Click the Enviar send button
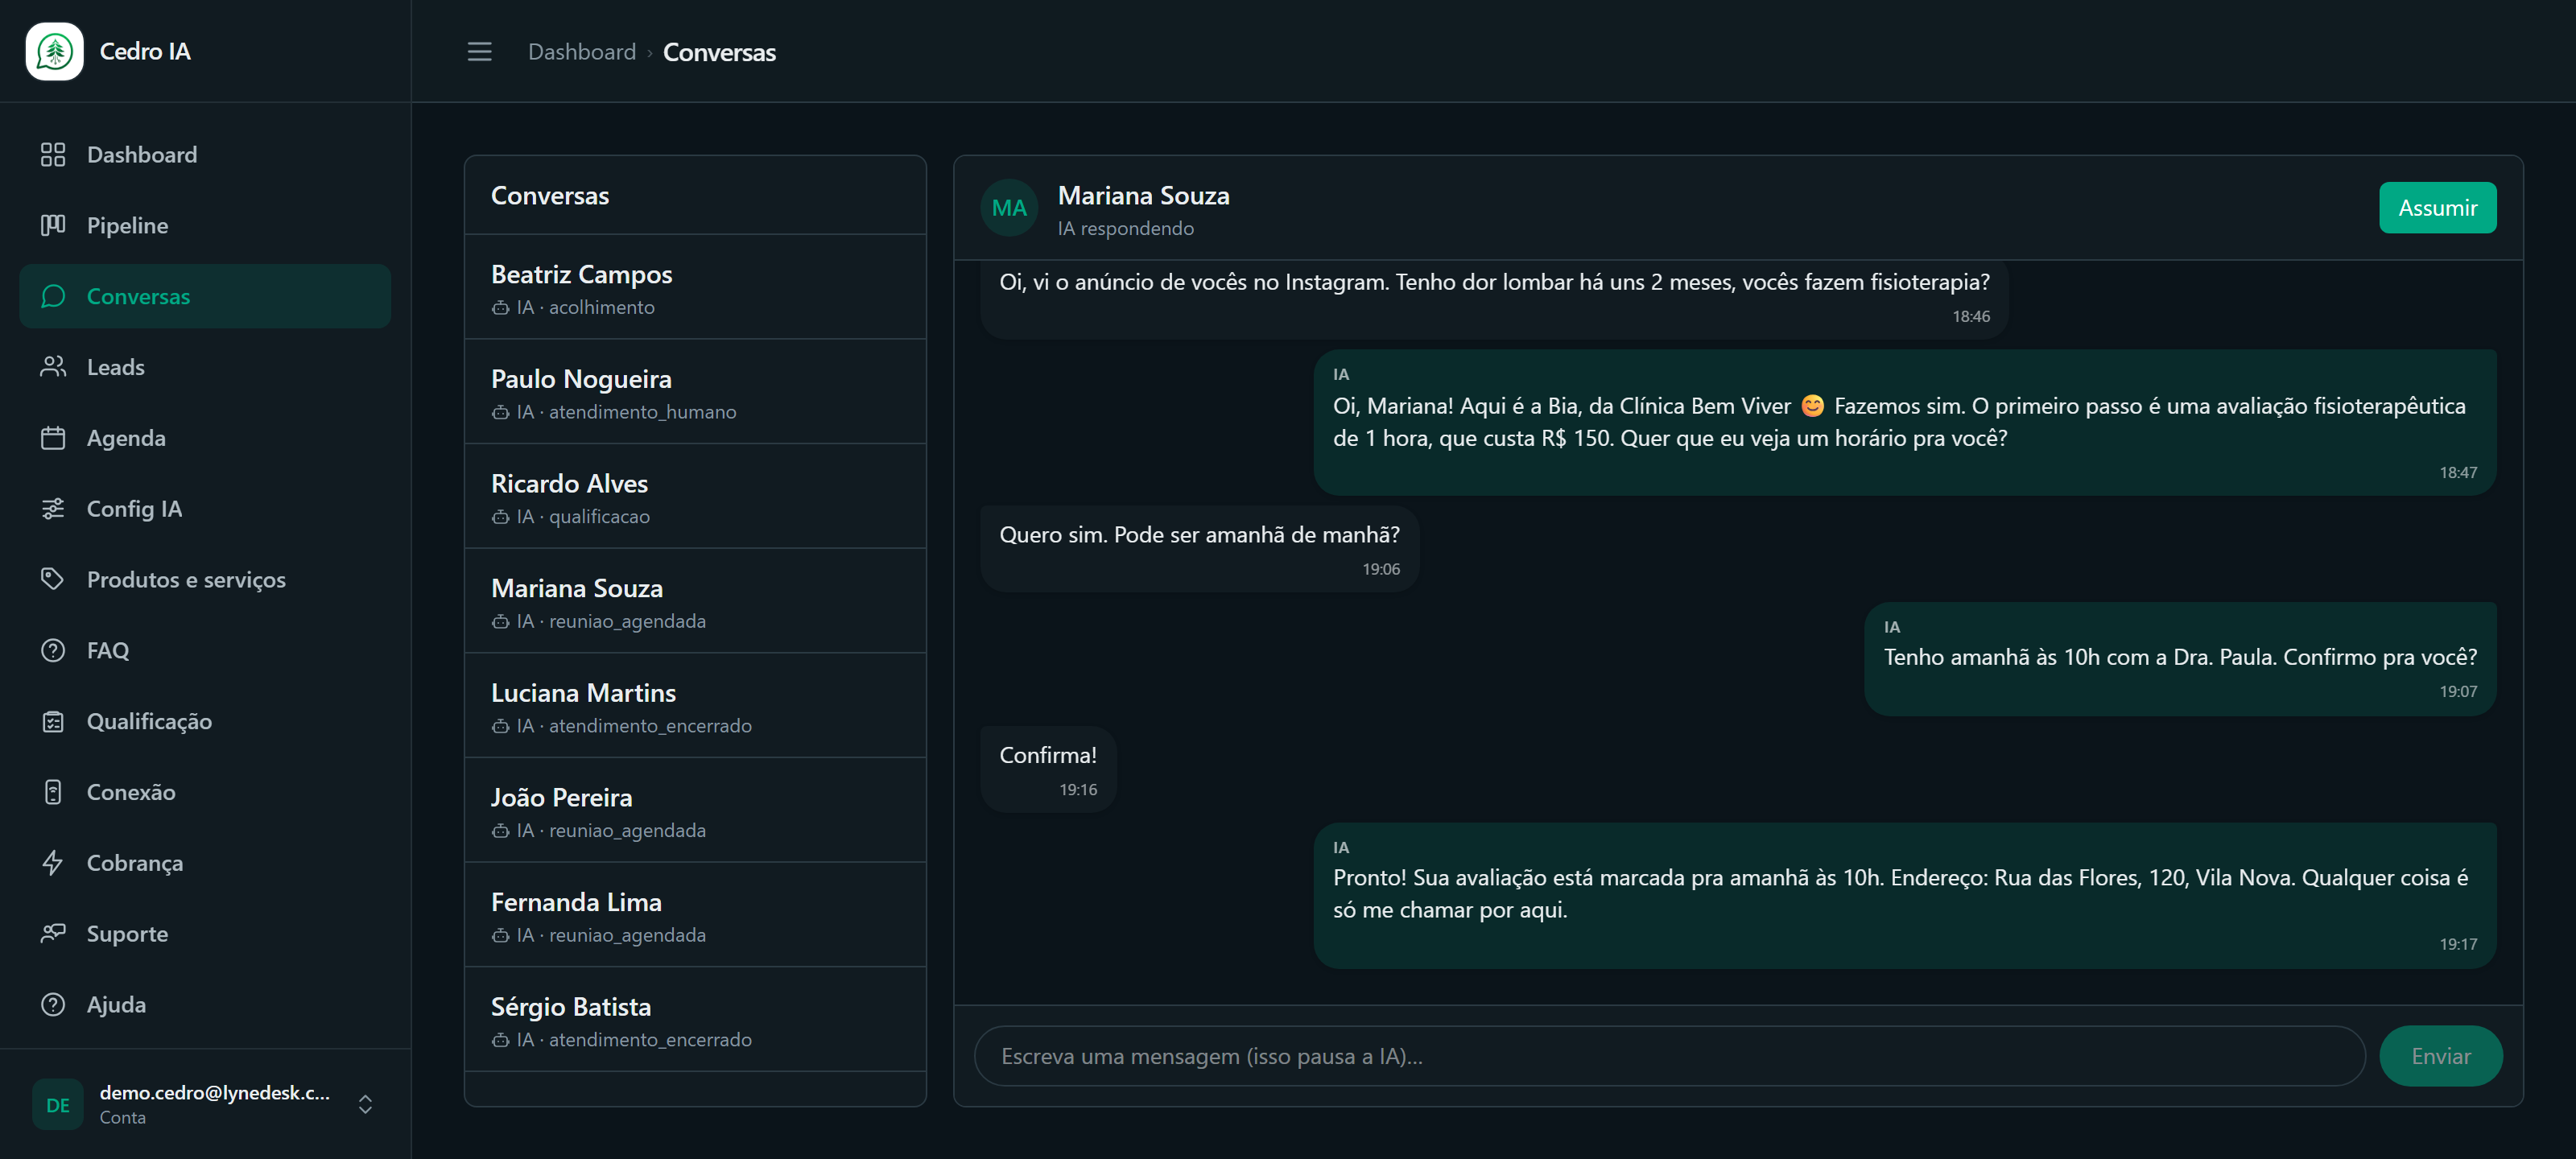This screenshot has width=2576, height=1159. coord(2440,1056)
